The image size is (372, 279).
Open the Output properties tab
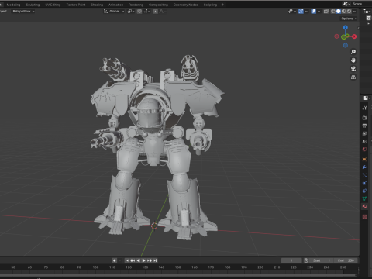pyautogui.click(x=364, y=126)
